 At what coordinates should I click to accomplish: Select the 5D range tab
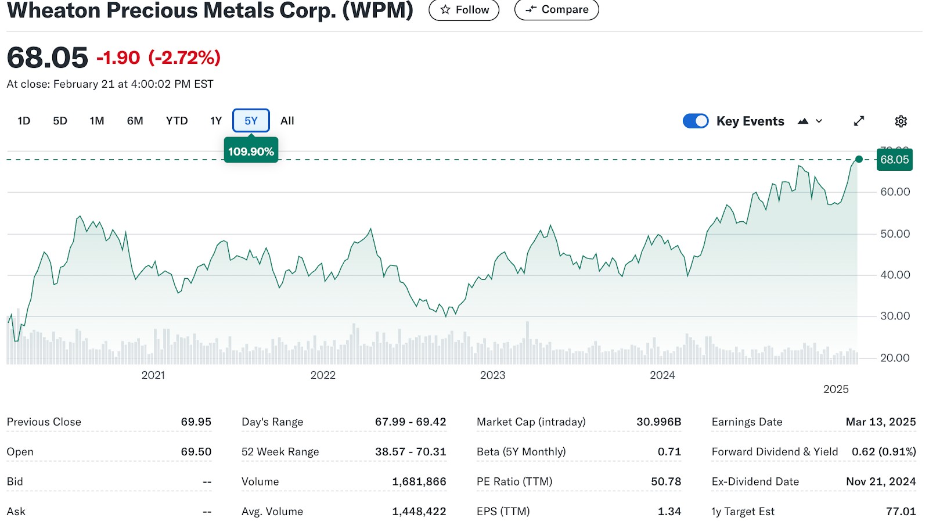coord(60,121)
